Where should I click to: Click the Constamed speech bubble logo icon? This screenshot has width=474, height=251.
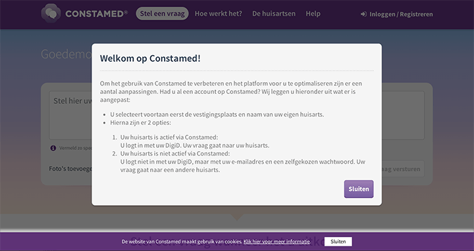[x=51, y=13]
